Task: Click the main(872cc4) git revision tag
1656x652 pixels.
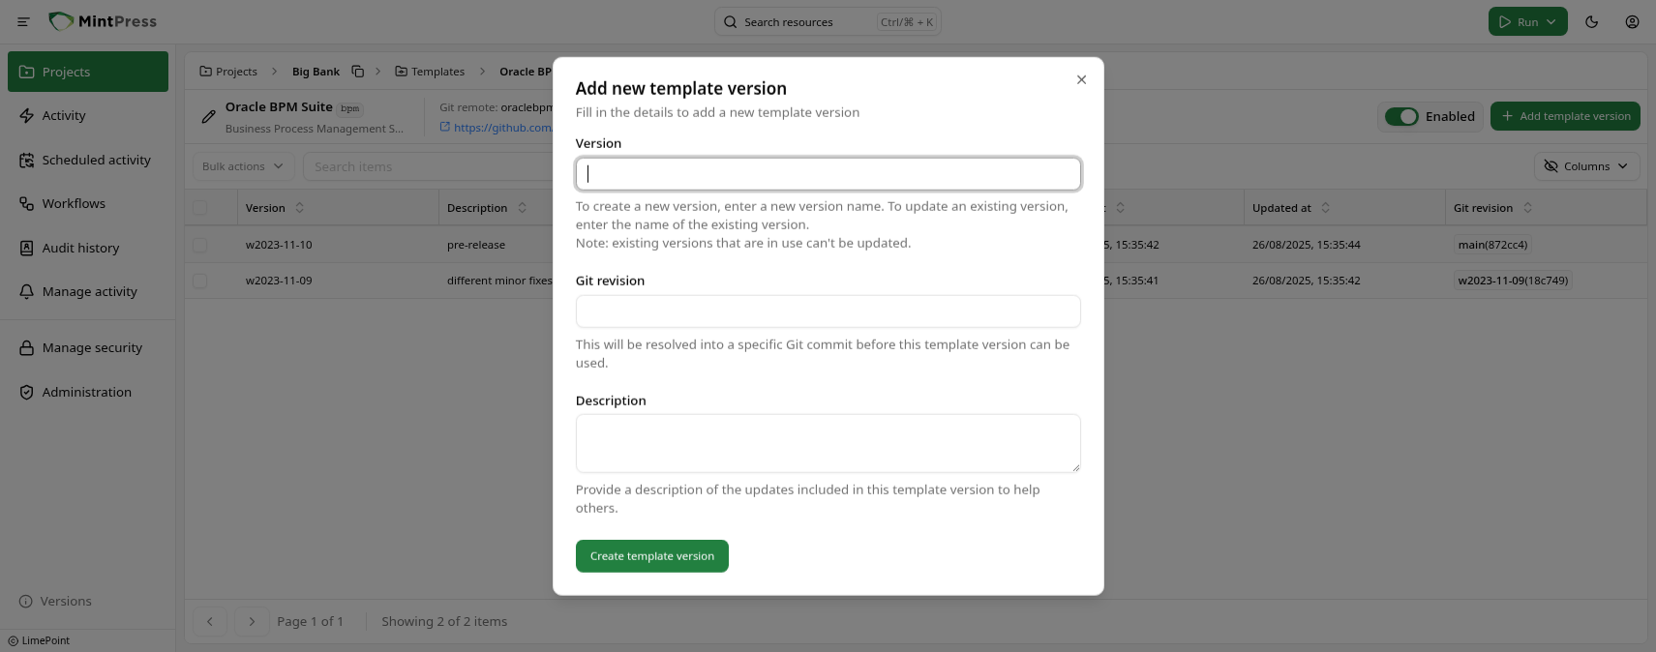Action: (1492, 245)
